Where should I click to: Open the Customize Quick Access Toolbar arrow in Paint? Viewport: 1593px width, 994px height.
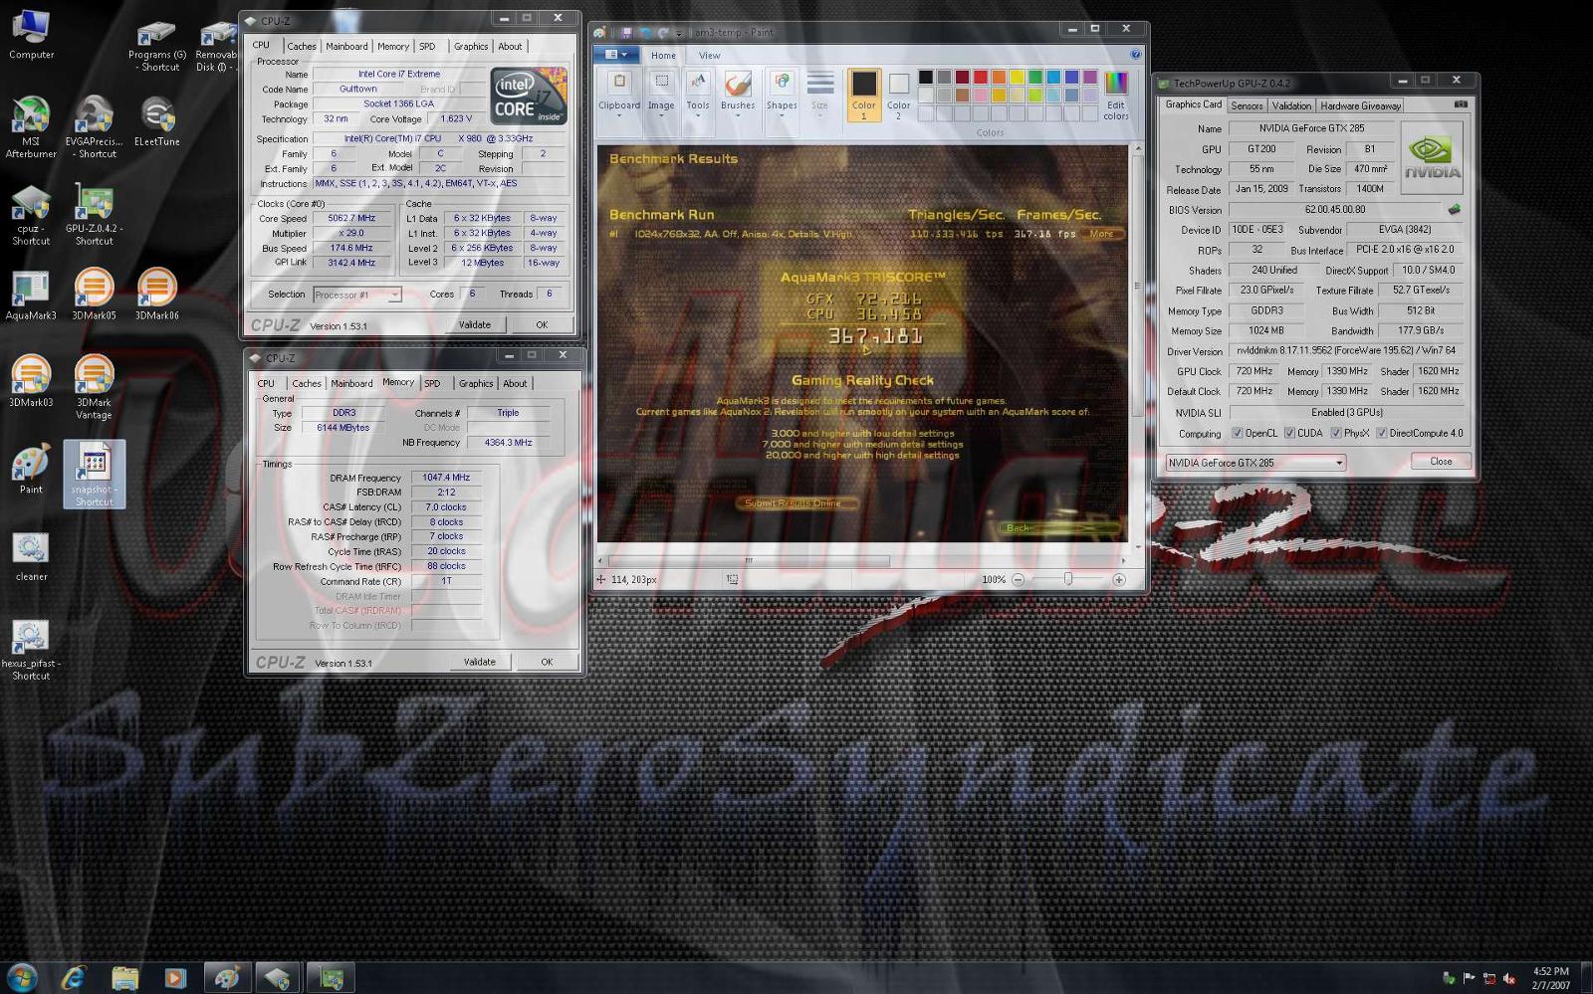tap(679, 33)
